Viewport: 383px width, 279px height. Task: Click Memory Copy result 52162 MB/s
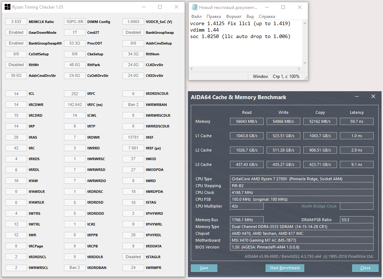click(320, 121)
